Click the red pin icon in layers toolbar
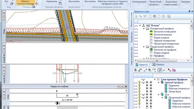The width and height of the screenshot is (194, 109). click(x=169, y=70)
